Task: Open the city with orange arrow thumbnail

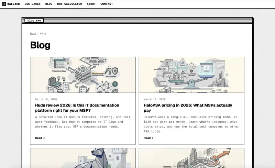Action: coord(191,158)
